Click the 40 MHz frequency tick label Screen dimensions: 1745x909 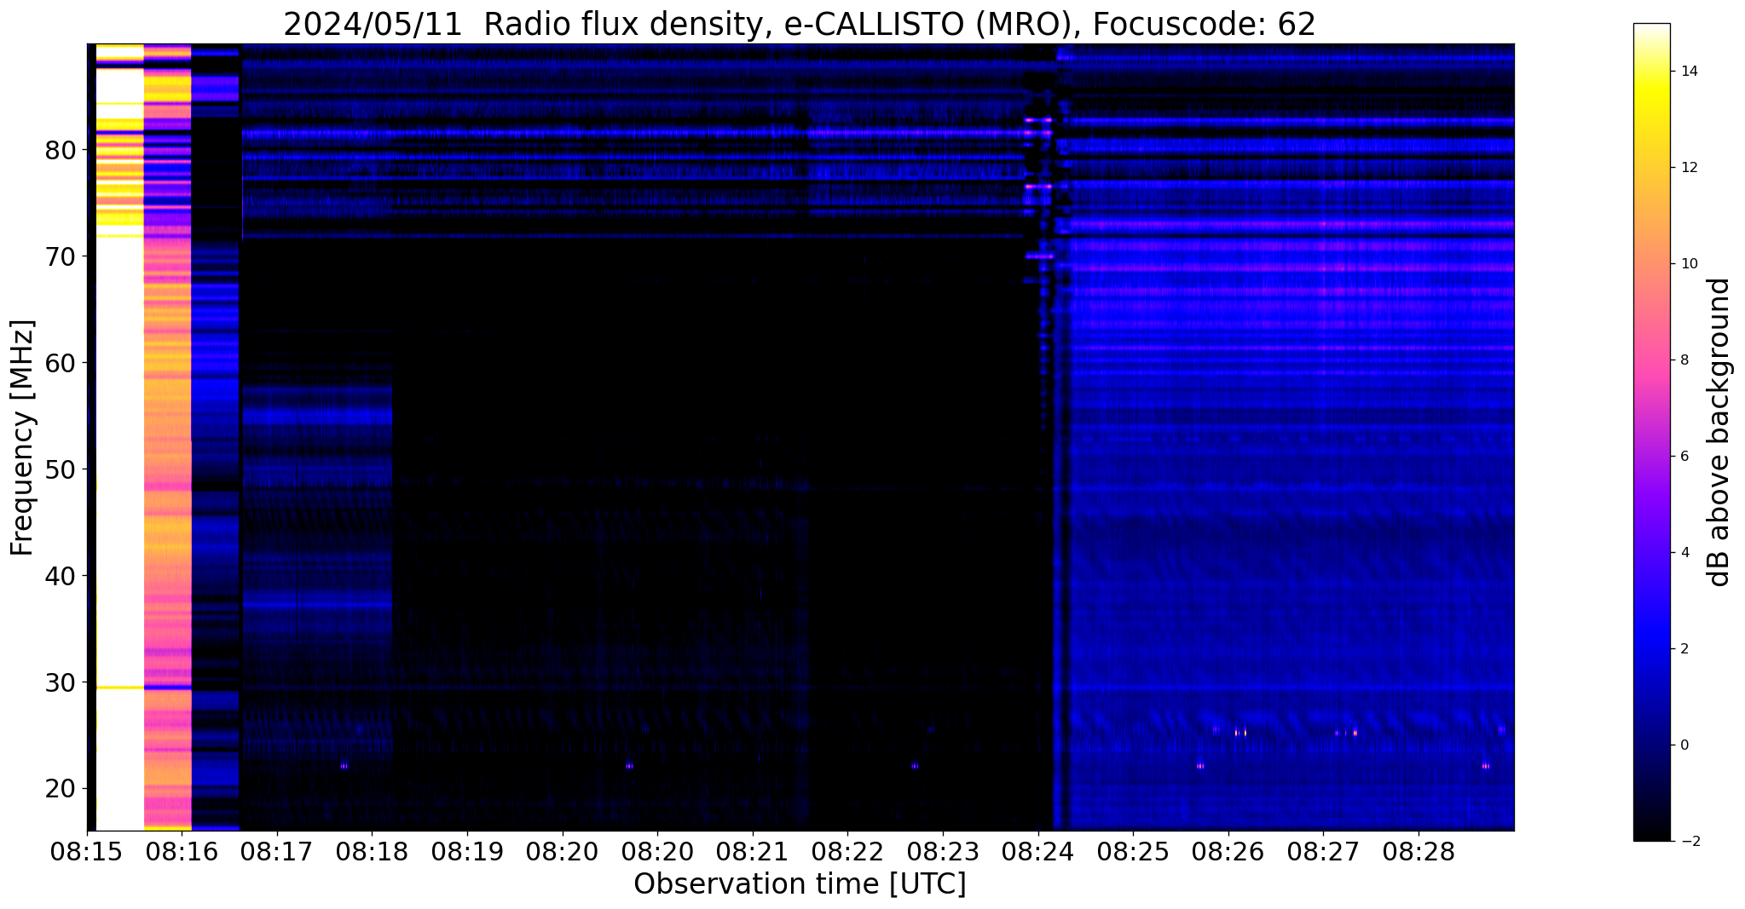tap(61, 576)
